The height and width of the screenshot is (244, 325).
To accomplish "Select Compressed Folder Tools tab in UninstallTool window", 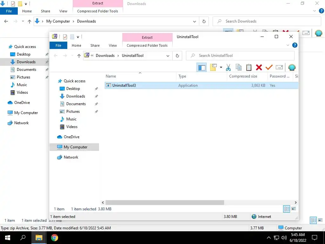I will coord(147,45).
